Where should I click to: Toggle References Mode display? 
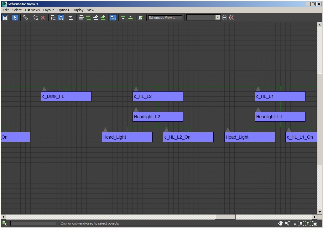pos(60,18)
